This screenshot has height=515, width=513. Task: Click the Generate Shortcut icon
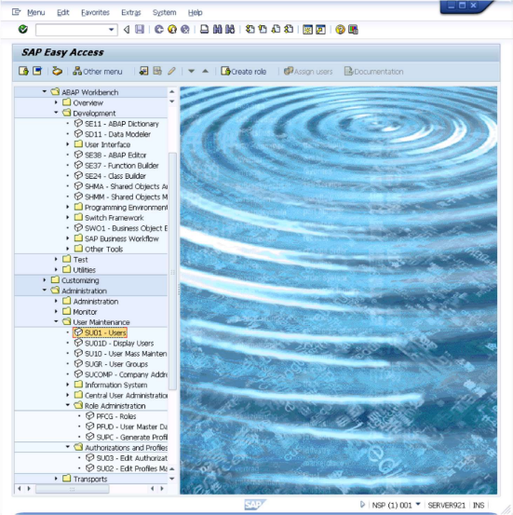tap(320, 30)
